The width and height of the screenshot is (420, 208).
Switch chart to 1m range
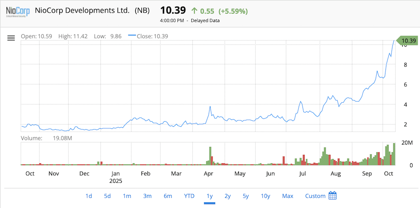pyautogui.click(x=127, y=196)
